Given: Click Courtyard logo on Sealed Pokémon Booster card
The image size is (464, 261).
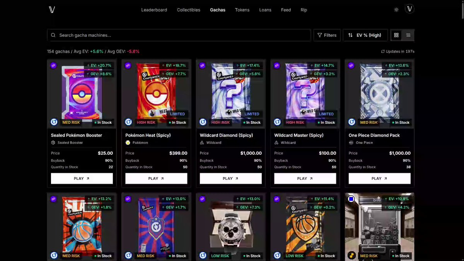Looking at the screenshot, I should (54, 122).
